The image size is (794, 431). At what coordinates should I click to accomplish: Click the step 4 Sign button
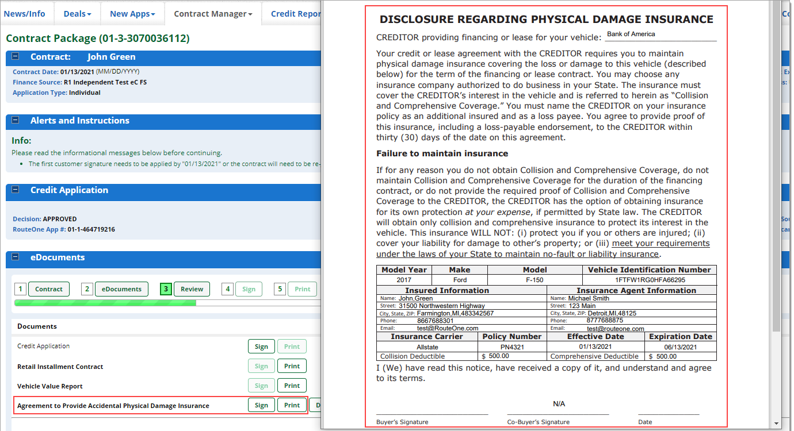click(x=249, y=289)
